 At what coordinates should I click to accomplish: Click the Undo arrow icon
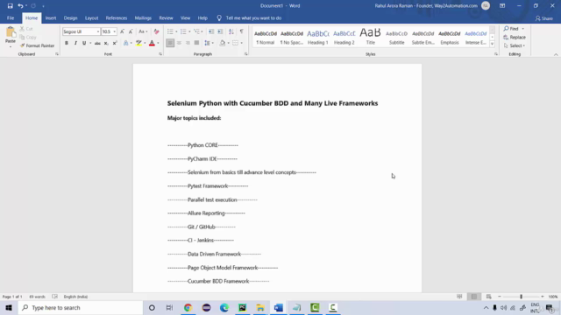tap(20, 6)
